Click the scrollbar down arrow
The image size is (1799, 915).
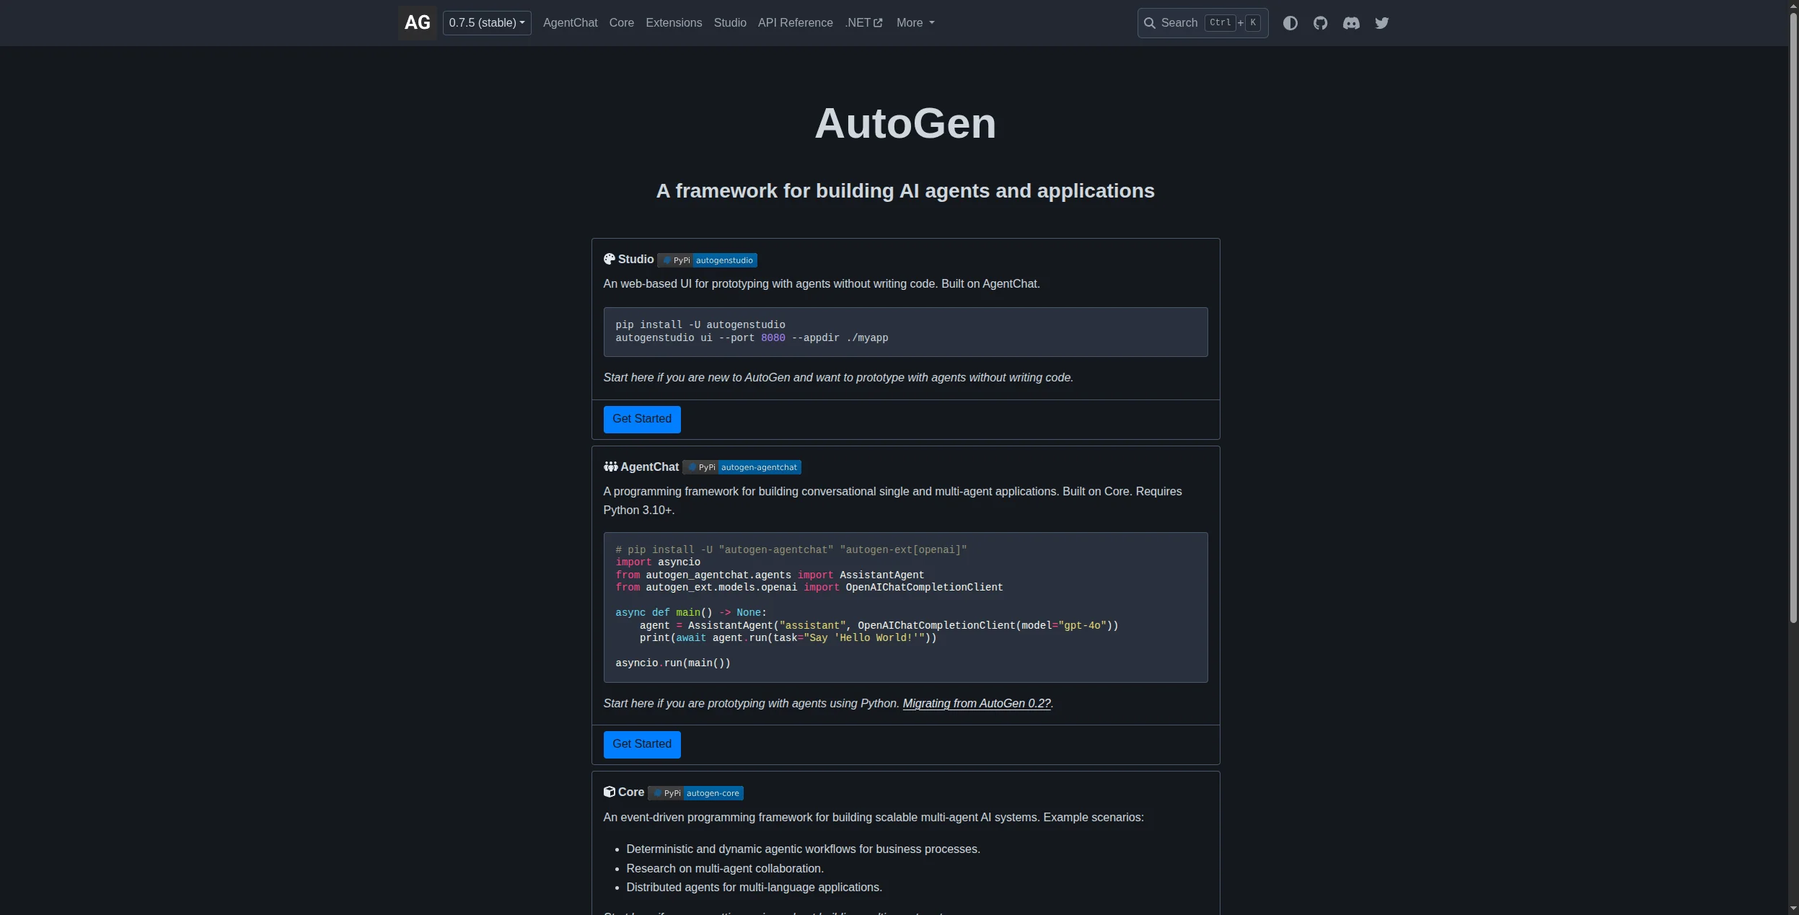click(x=1793, y=909)
